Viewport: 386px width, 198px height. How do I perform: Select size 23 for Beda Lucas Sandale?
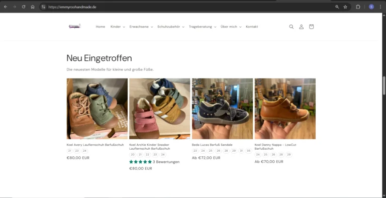tap(195, 151)
